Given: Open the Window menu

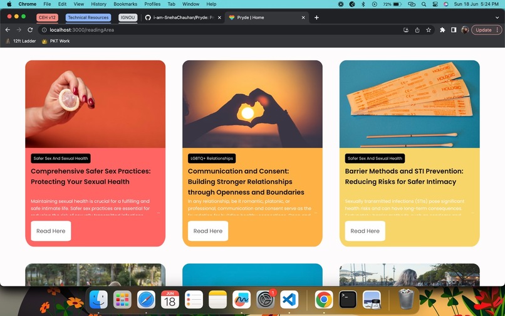Looking at the screenshot, I should 190,4.
